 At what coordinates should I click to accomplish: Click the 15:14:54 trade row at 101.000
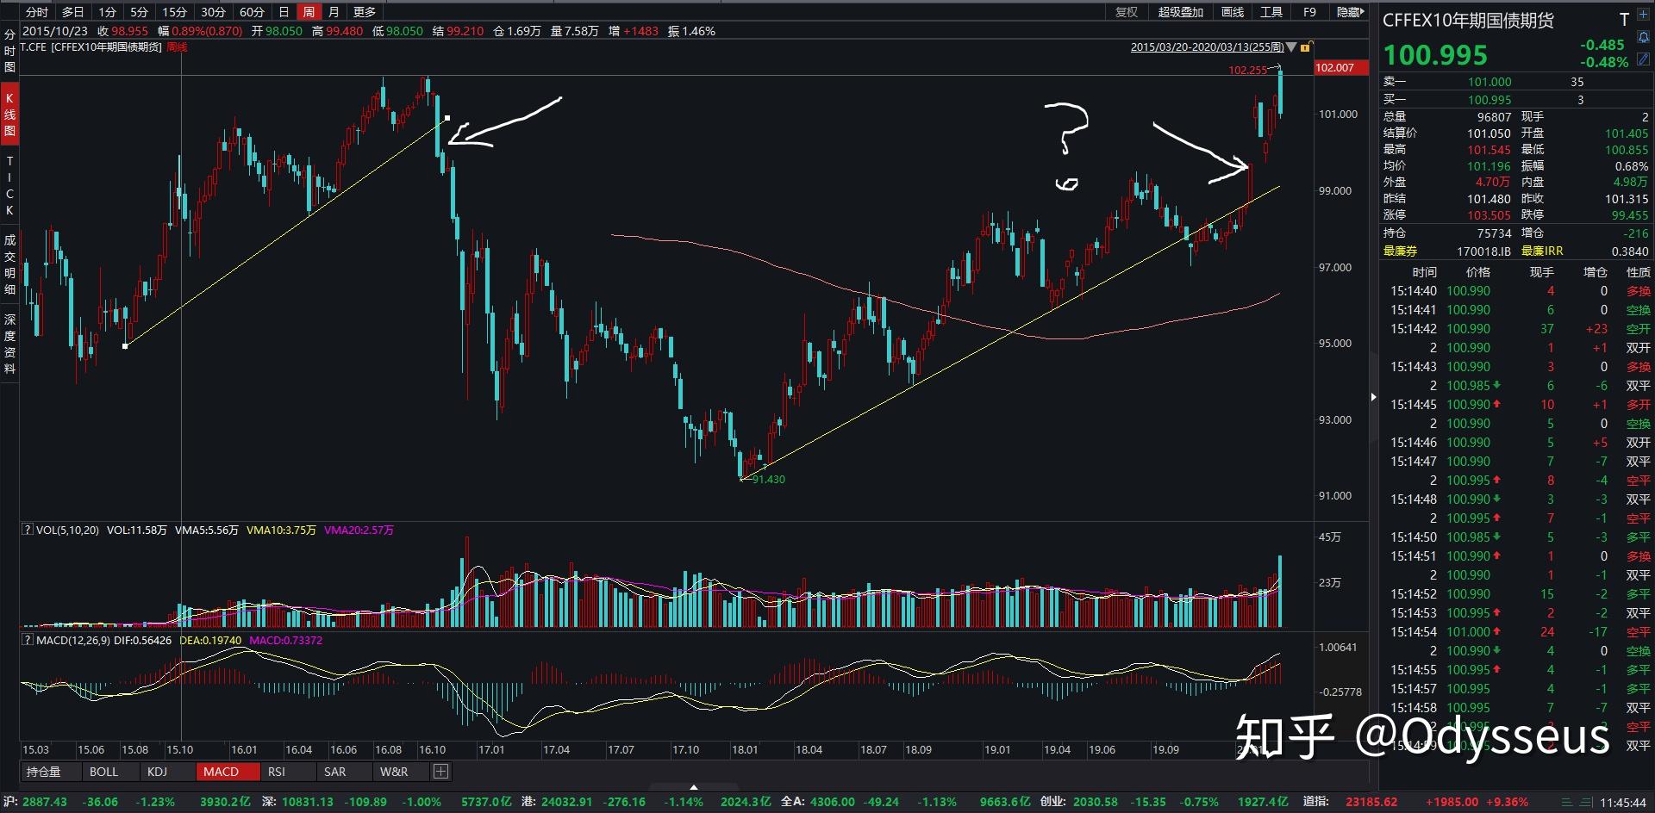click(x=1517, y=631)
